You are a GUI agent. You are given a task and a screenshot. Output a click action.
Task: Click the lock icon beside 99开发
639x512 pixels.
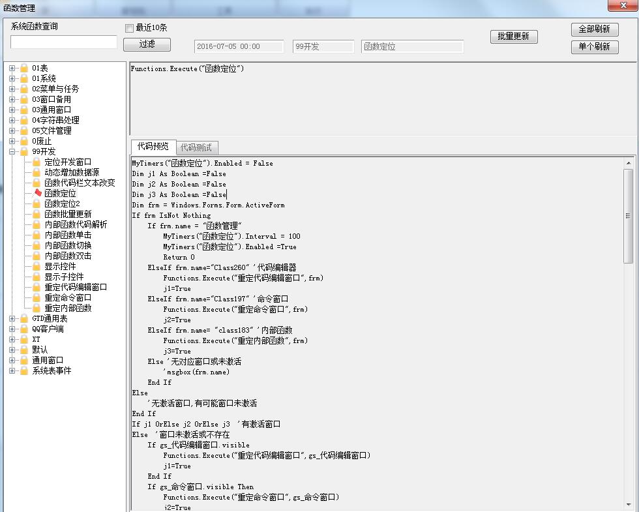click(25, 151)
